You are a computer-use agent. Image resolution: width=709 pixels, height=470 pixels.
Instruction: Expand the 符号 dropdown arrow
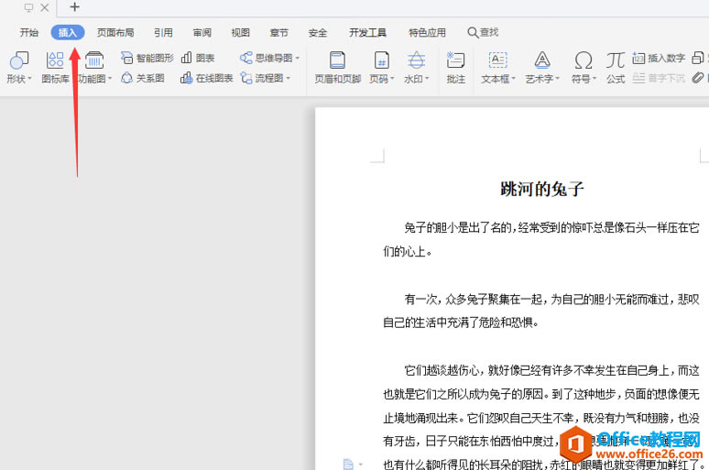click(x=594, y=78)
